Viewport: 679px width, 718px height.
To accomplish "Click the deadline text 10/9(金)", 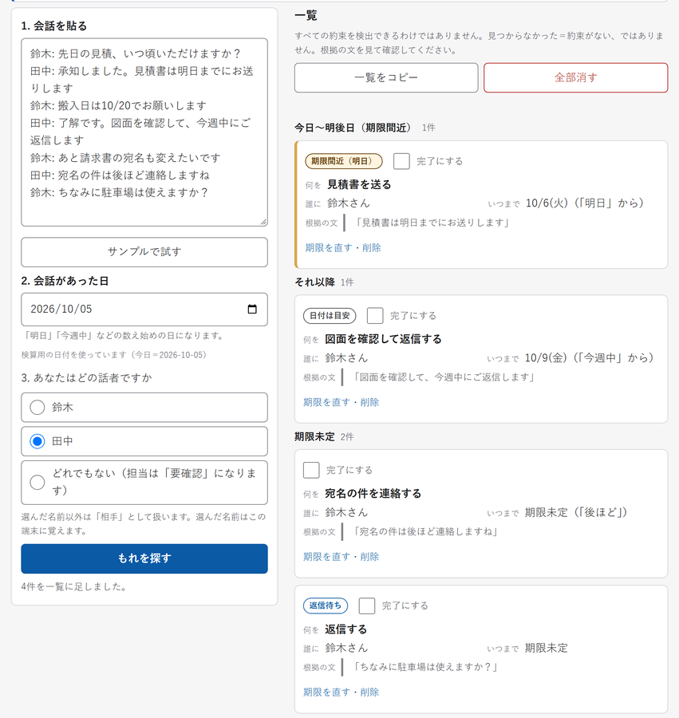I will coord(546,357).
